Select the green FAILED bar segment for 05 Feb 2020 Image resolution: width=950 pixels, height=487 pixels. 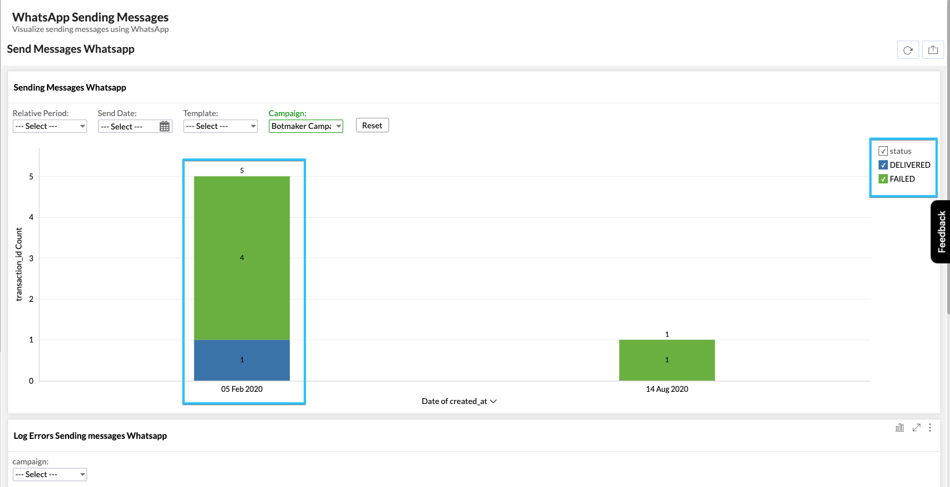(242, 258)
